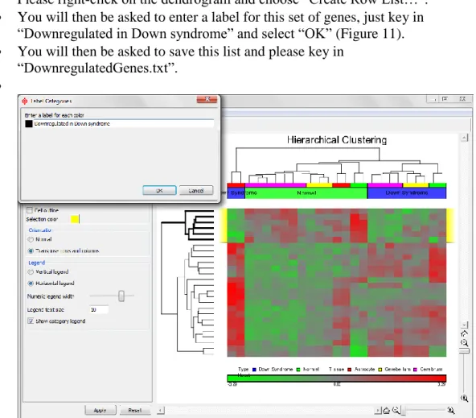Click Cancel in Label Categories dialog
476x418 pixels.
(x=196, y=191)
